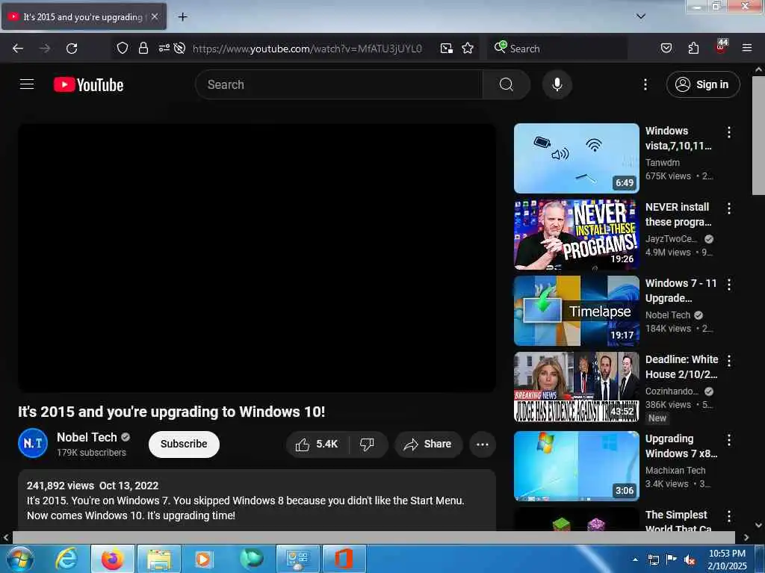This screenshot has height=573, width=765.
Task: Open the Pocket save icon
Action: click(666, 48)
